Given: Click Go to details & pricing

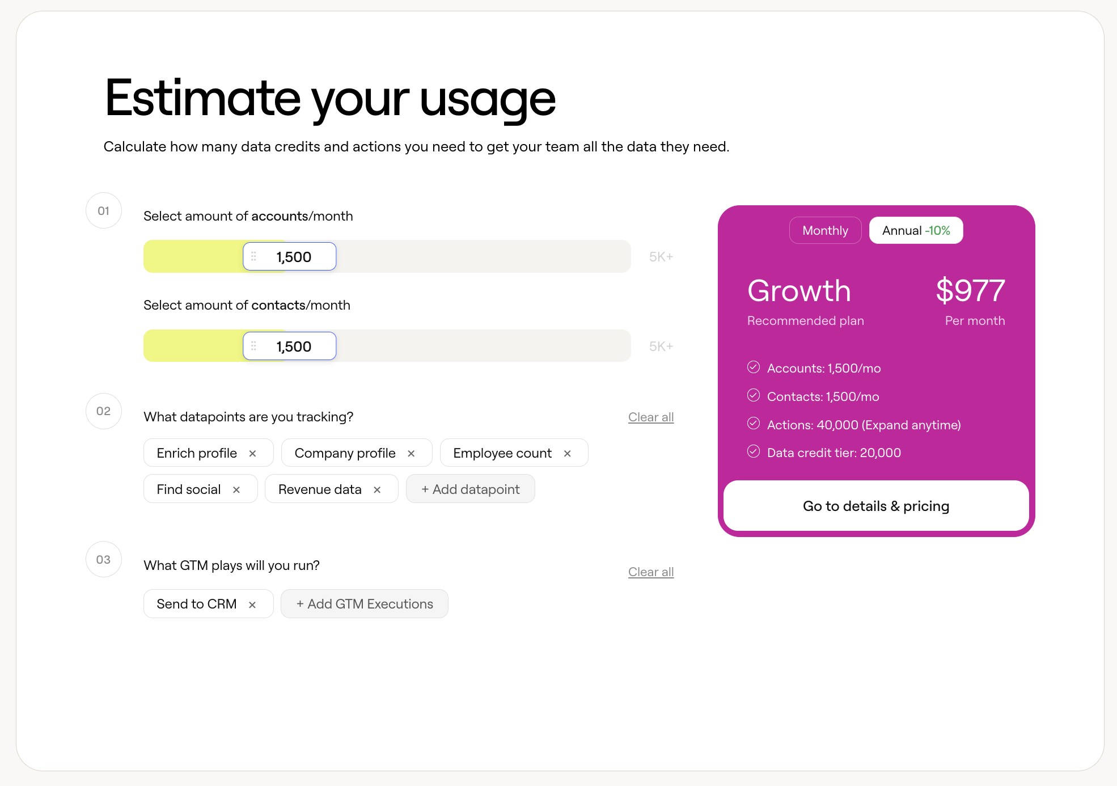Looking at the screenshot, I should (876, 506).
